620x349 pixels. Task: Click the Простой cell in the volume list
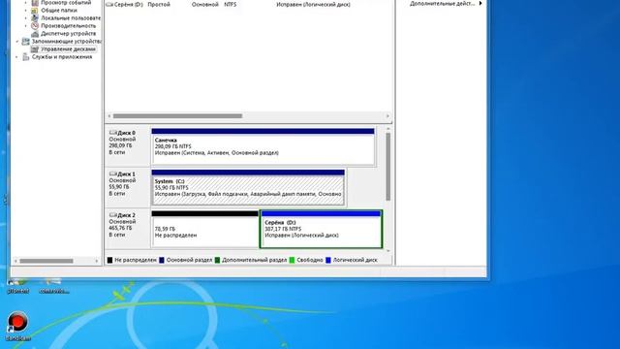click(159, 4)
